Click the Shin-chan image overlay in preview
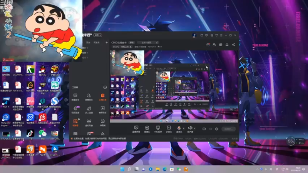The width and height of the screenshot is (308, 173). pyautogui.click(x=127, y=63)
